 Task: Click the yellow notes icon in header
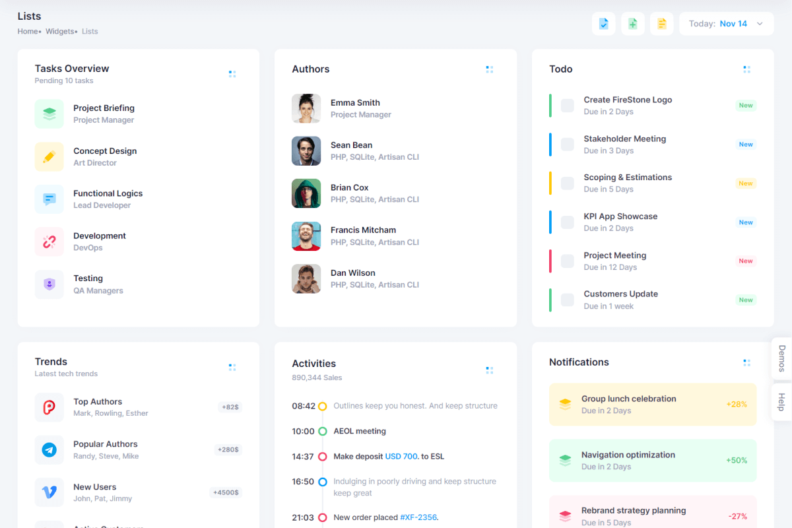661,24
